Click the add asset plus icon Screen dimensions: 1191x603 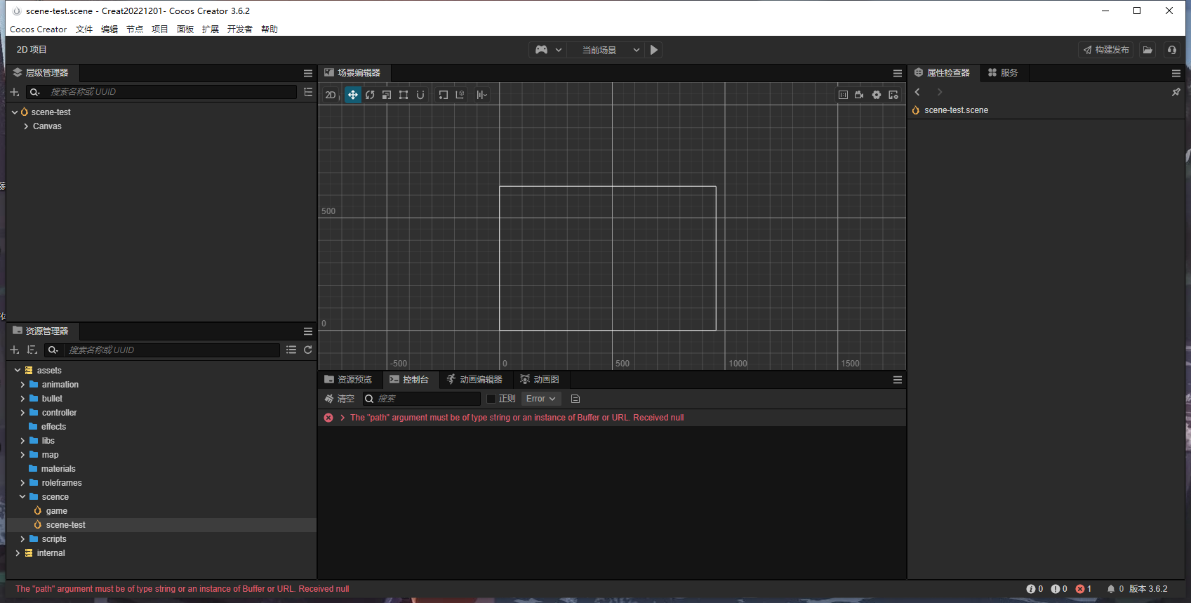[x=15, y=350]
